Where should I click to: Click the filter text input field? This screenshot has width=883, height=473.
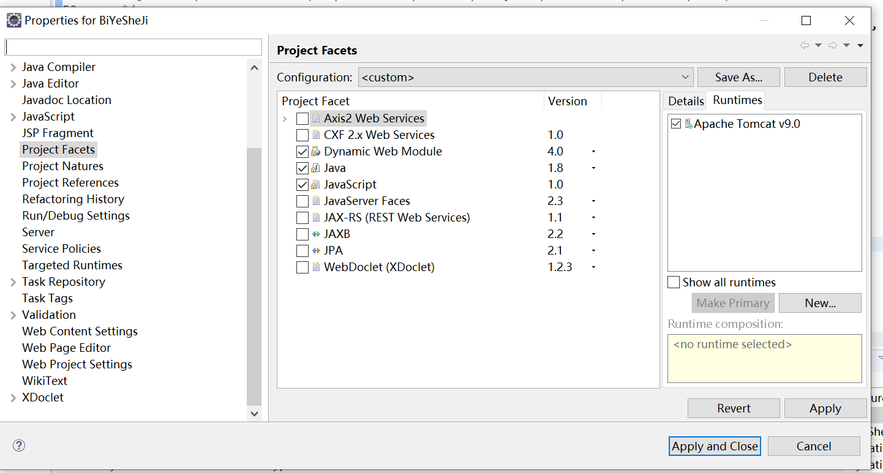click(133, 47)
